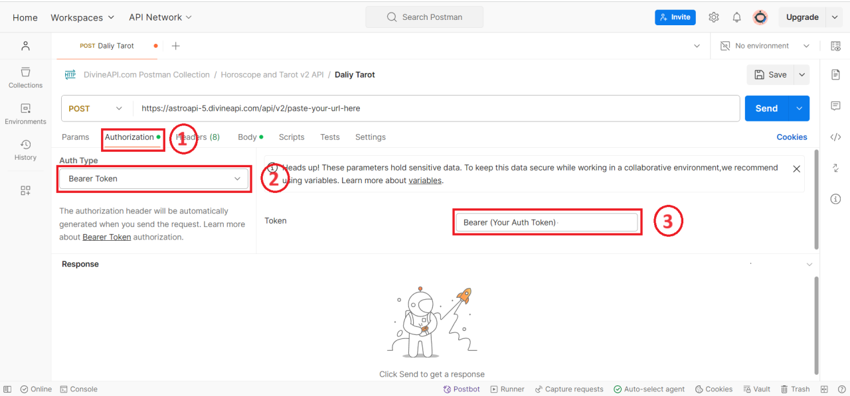Screen dimensions: 850x396
Task: Open the Save options dropdown arrow
Action: pyautogui.click(x=802, y=75)
